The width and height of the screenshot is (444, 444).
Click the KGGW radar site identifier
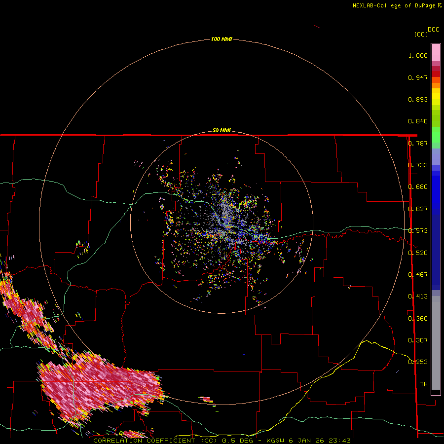pyautogui.click(x=276, y=441)
